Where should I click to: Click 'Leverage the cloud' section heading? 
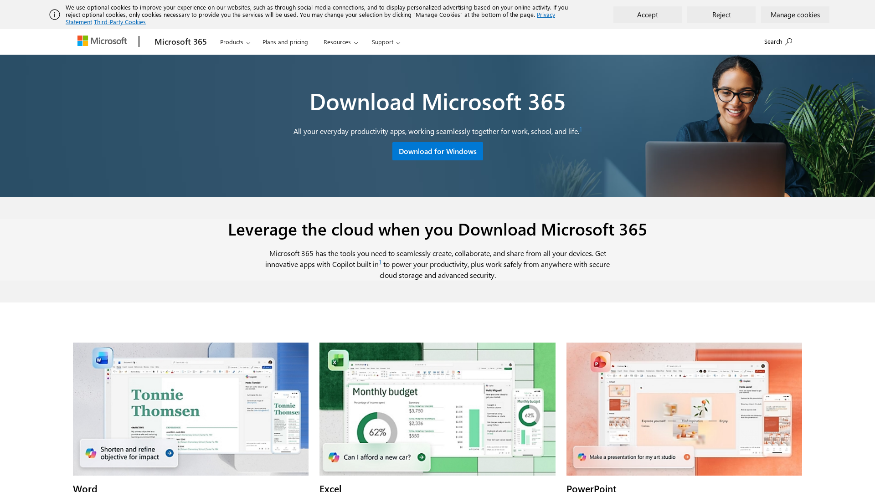pyautogui.click(x=437, y=229)
